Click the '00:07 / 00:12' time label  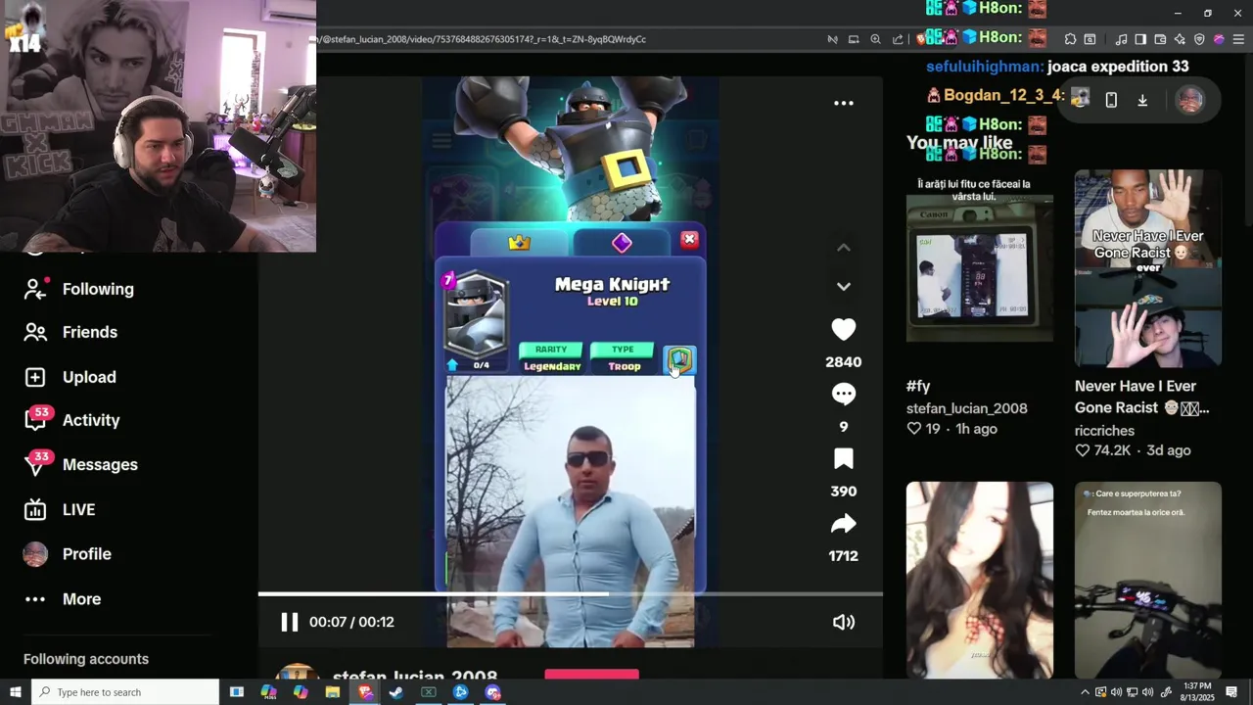351,622
